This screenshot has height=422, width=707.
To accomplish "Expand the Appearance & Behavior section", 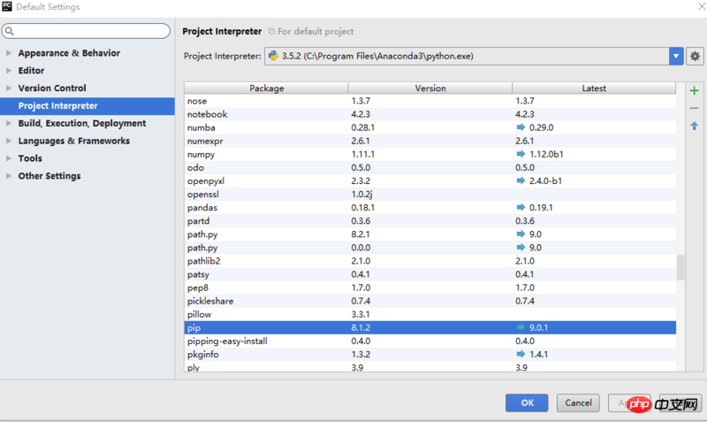I will (x=9, y=53).
